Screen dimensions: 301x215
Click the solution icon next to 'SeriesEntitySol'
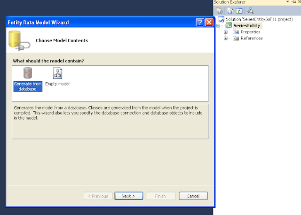click(x=221, y=19)
